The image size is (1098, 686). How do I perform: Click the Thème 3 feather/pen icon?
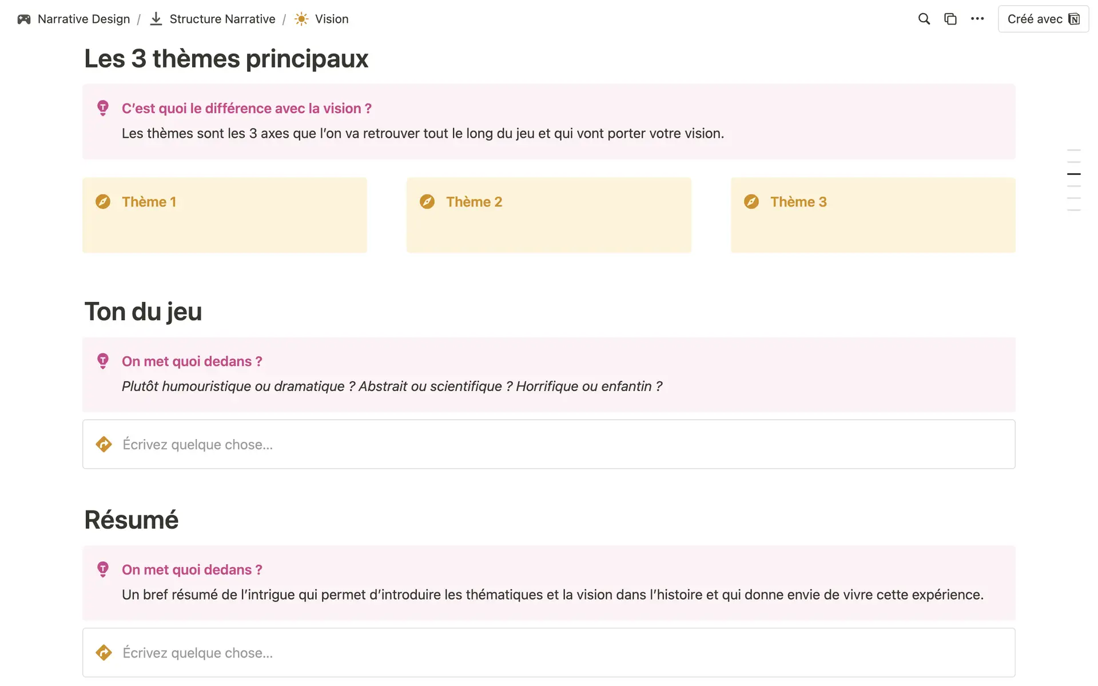752,201
